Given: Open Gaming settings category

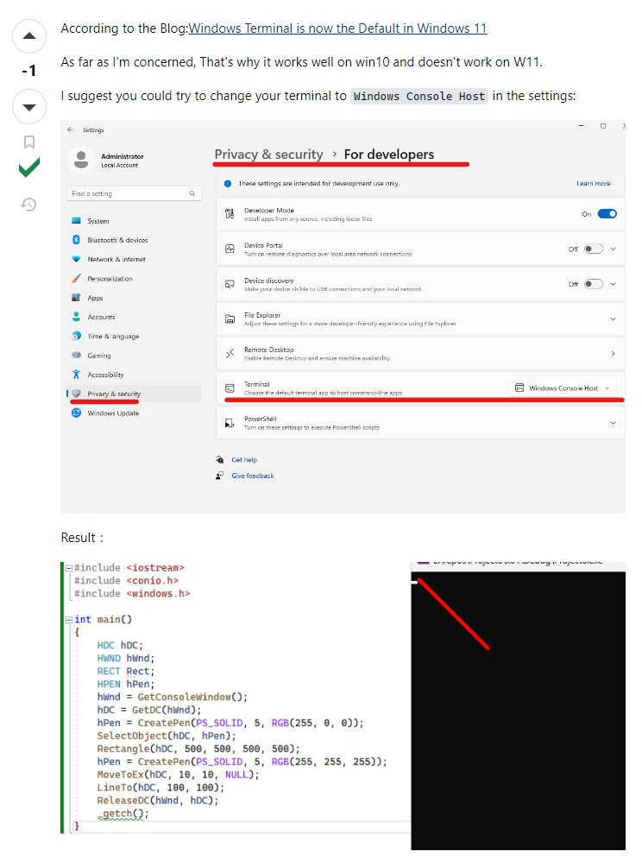Looking at the screenshot, I should [99, 356].
